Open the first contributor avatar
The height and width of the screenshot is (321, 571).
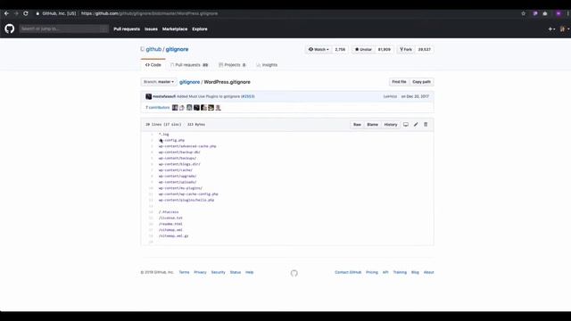[175, 108]
